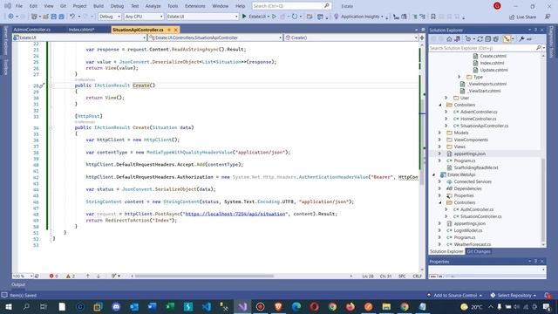
Task: Expand the Dependencies node
Action: [x=439, y=188]
